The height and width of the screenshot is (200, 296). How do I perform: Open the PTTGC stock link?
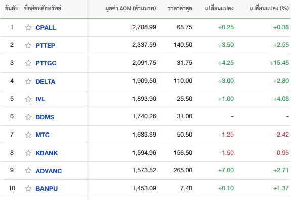click(x=46, y=63)
